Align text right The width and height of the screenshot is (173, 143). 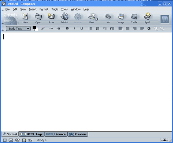click(x=135, y=28)
